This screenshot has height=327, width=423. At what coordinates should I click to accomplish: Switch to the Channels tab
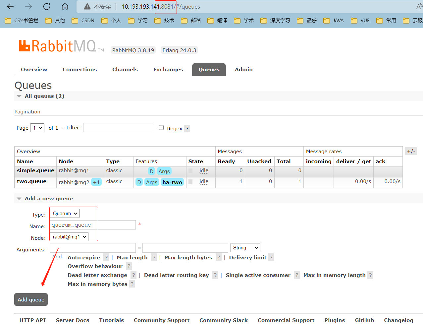125,69
